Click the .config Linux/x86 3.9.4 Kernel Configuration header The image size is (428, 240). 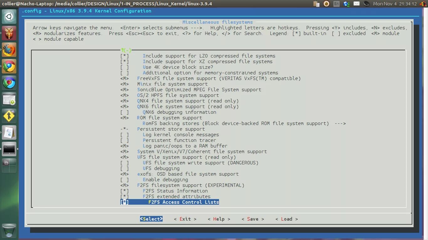pos(86,11)
